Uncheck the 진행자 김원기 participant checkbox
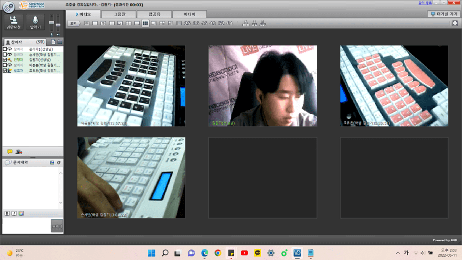 5,60
